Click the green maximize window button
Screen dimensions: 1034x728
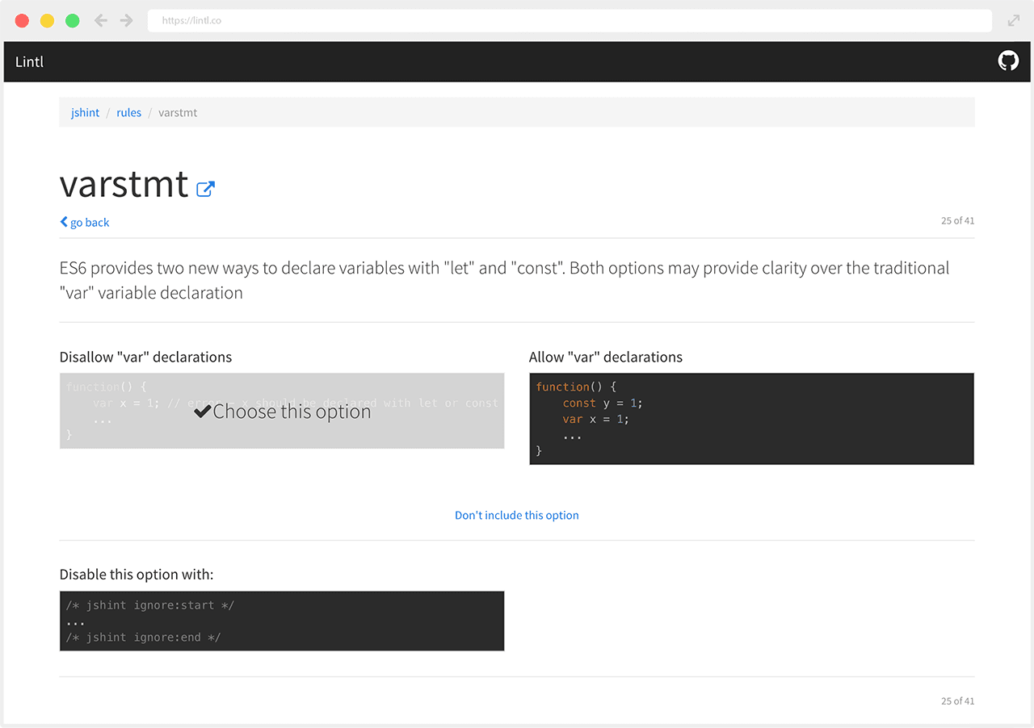point(72,21)
